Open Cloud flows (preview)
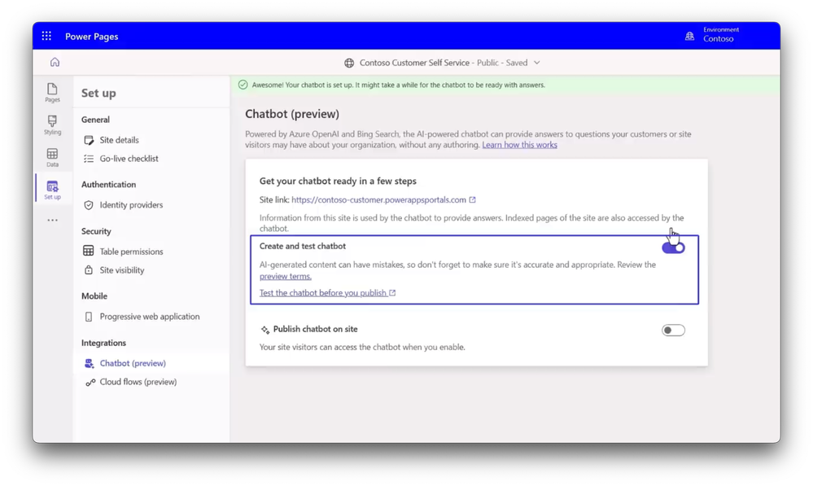The image size is (813, 486). pyautogui.click(x=138, y=382)
